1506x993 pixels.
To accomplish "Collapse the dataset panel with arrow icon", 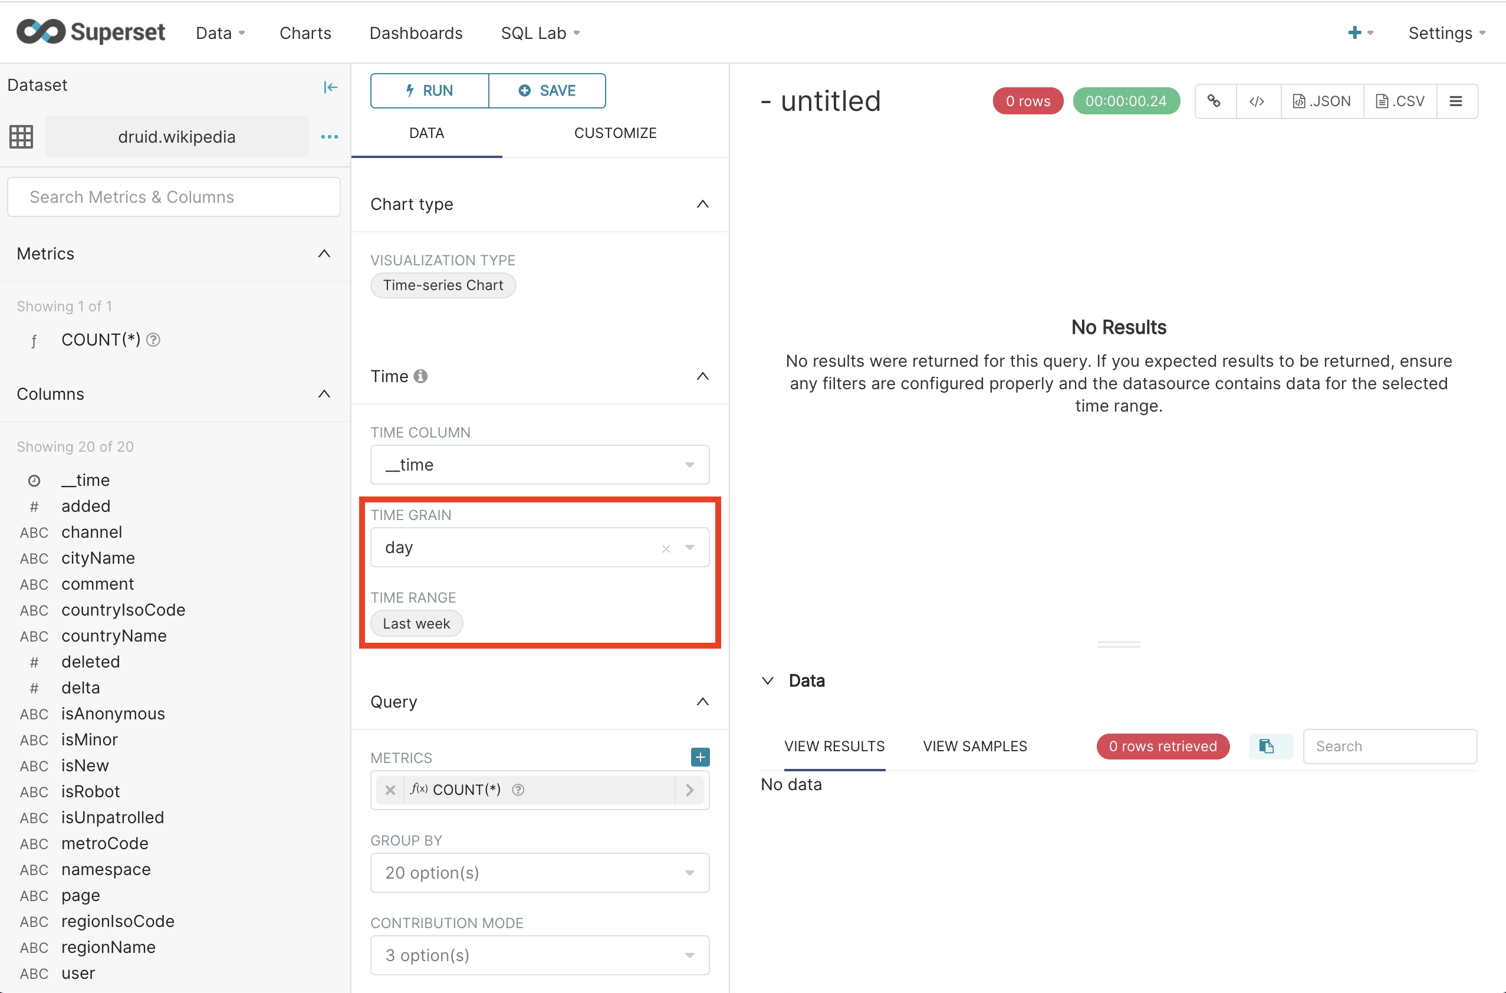I will coord(330,87).
